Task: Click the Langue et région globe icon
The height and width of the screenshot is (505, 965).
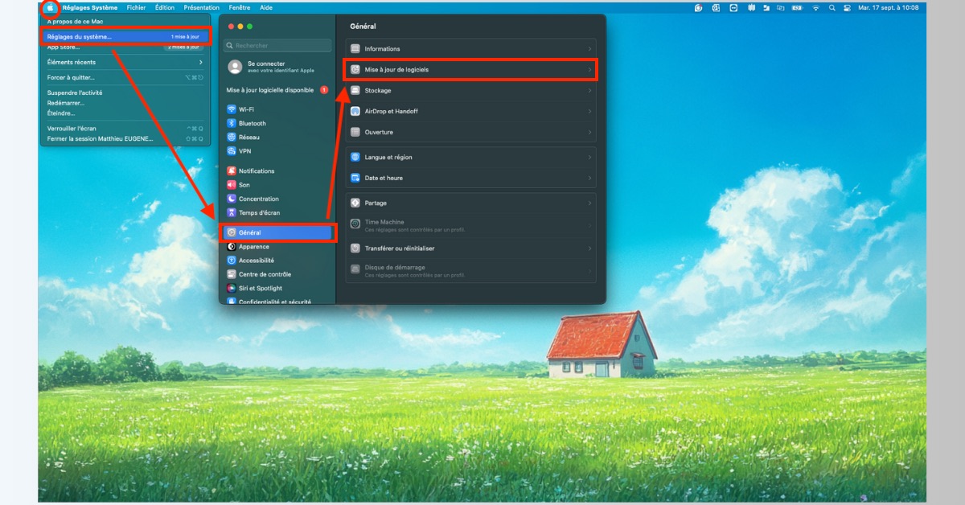Action: [x=355, y=158]
